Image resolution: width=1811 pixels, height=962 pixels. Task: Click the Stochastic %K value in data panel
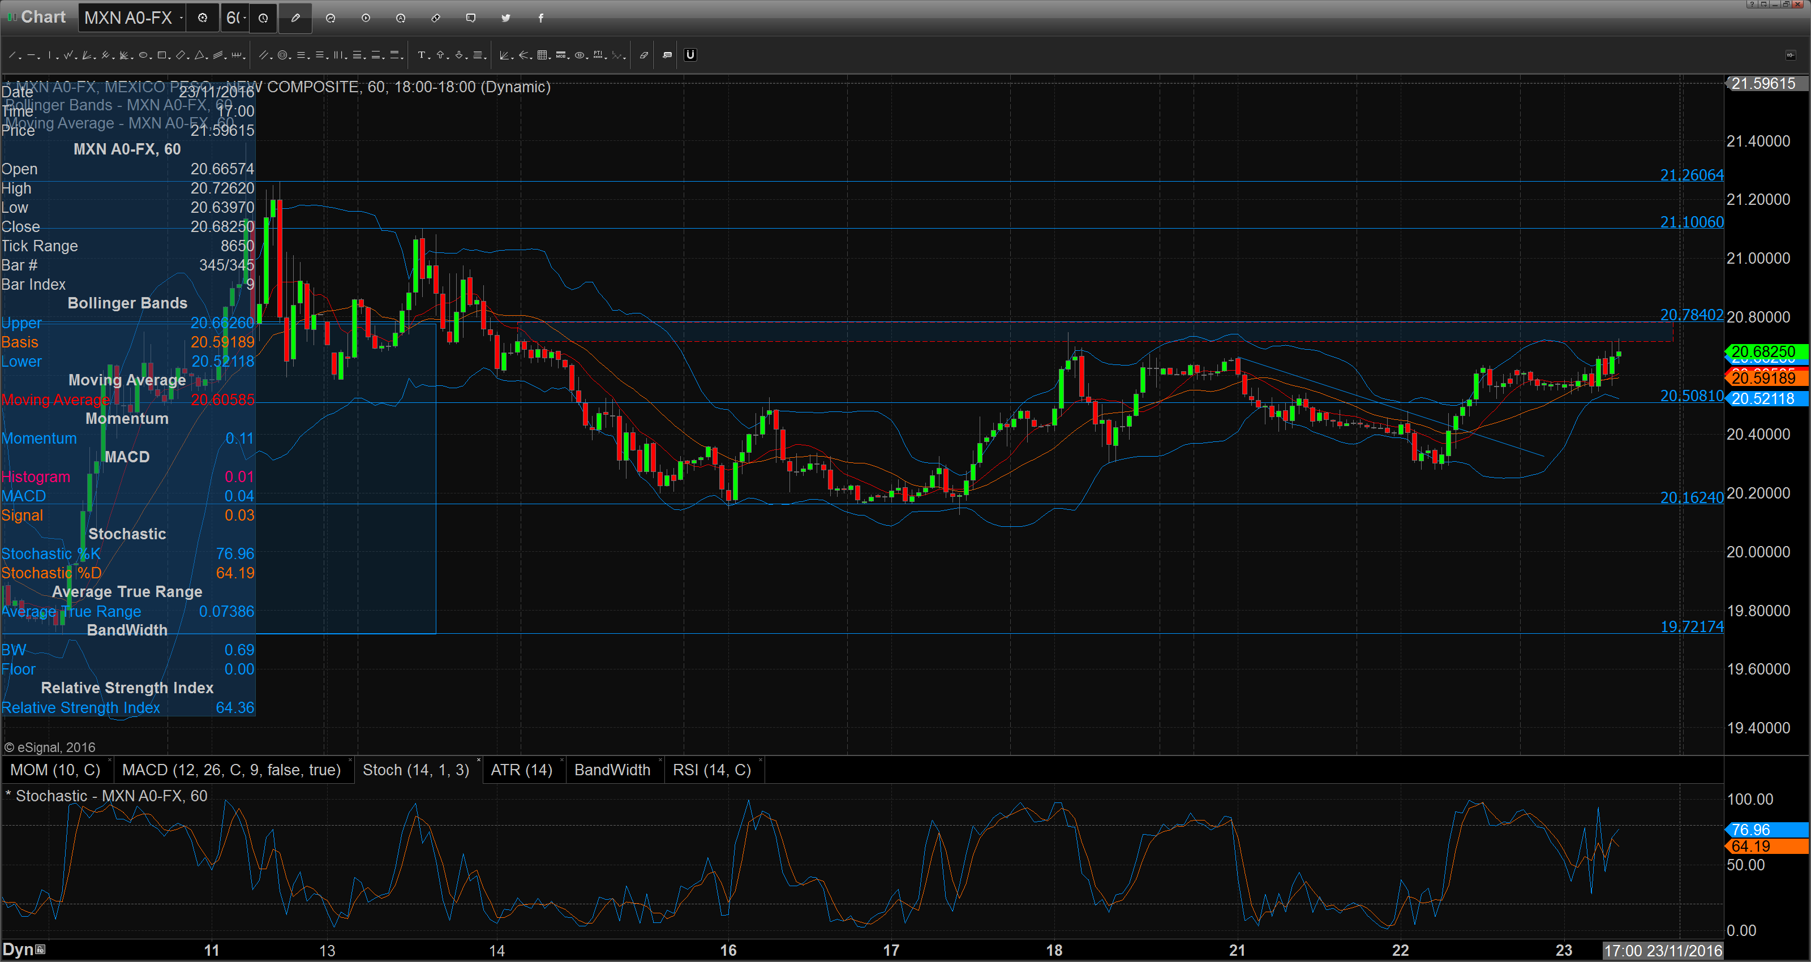[235, 553]
